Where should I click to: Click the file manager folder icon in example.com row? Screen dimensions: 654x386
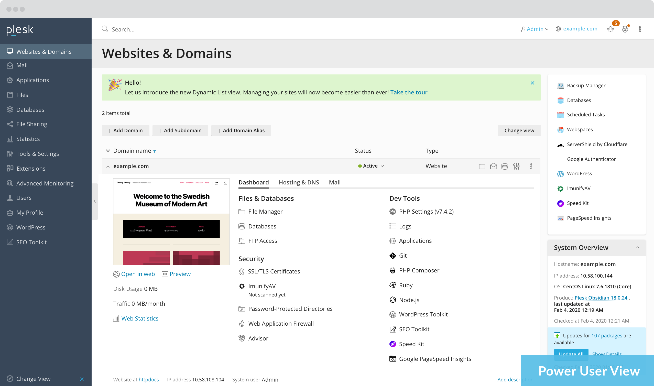point(482,166)
